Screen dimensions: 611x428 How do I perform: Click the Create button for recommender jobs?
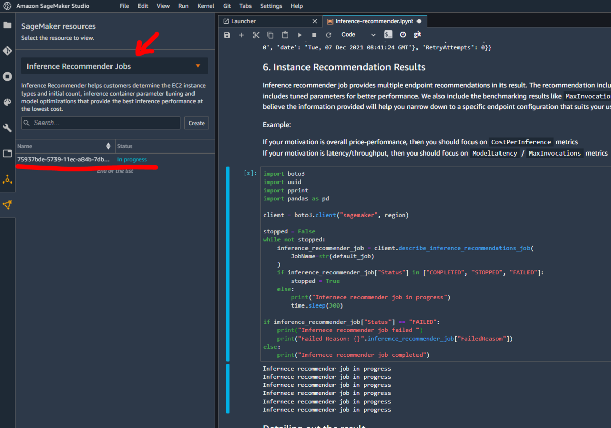(197, 123)
